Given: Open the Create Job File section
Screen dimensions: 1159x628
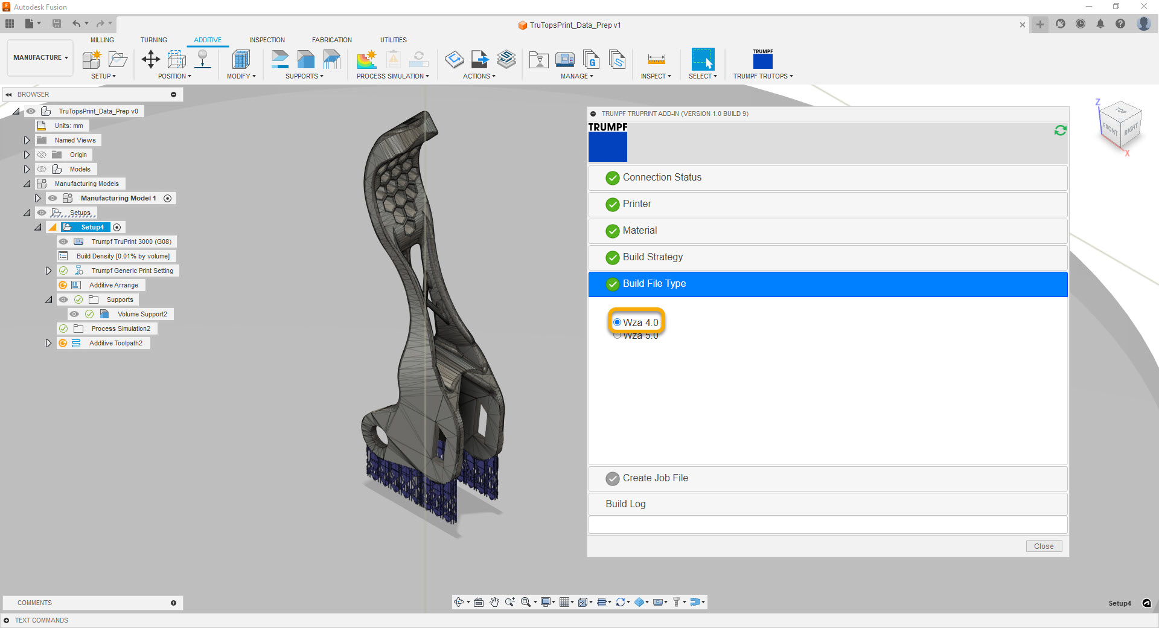Looking at the screenshot, I should click(x=655, y=478).
